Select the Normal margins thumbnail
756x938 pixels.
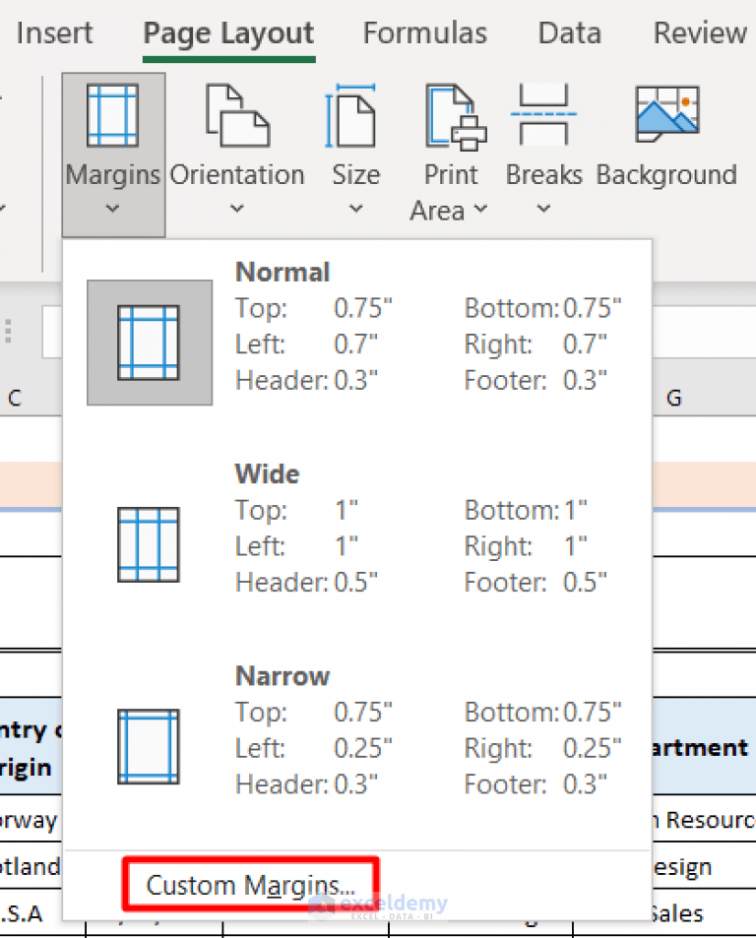[x=149, y=343]
